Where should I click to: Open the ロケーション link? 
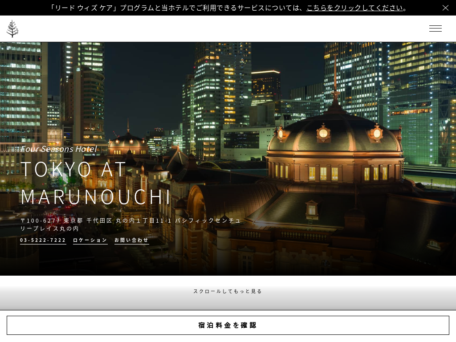[x=90, y=240]
